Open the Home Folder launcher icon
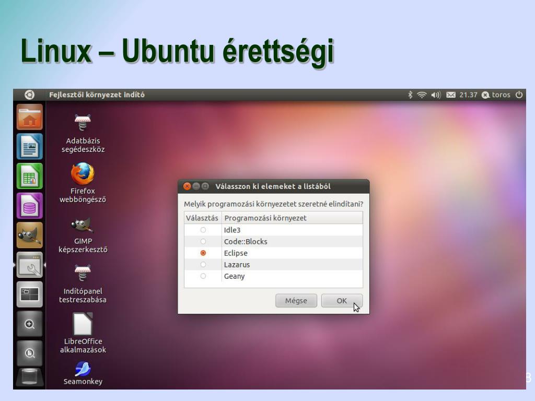535x401 pixels. 30,117
